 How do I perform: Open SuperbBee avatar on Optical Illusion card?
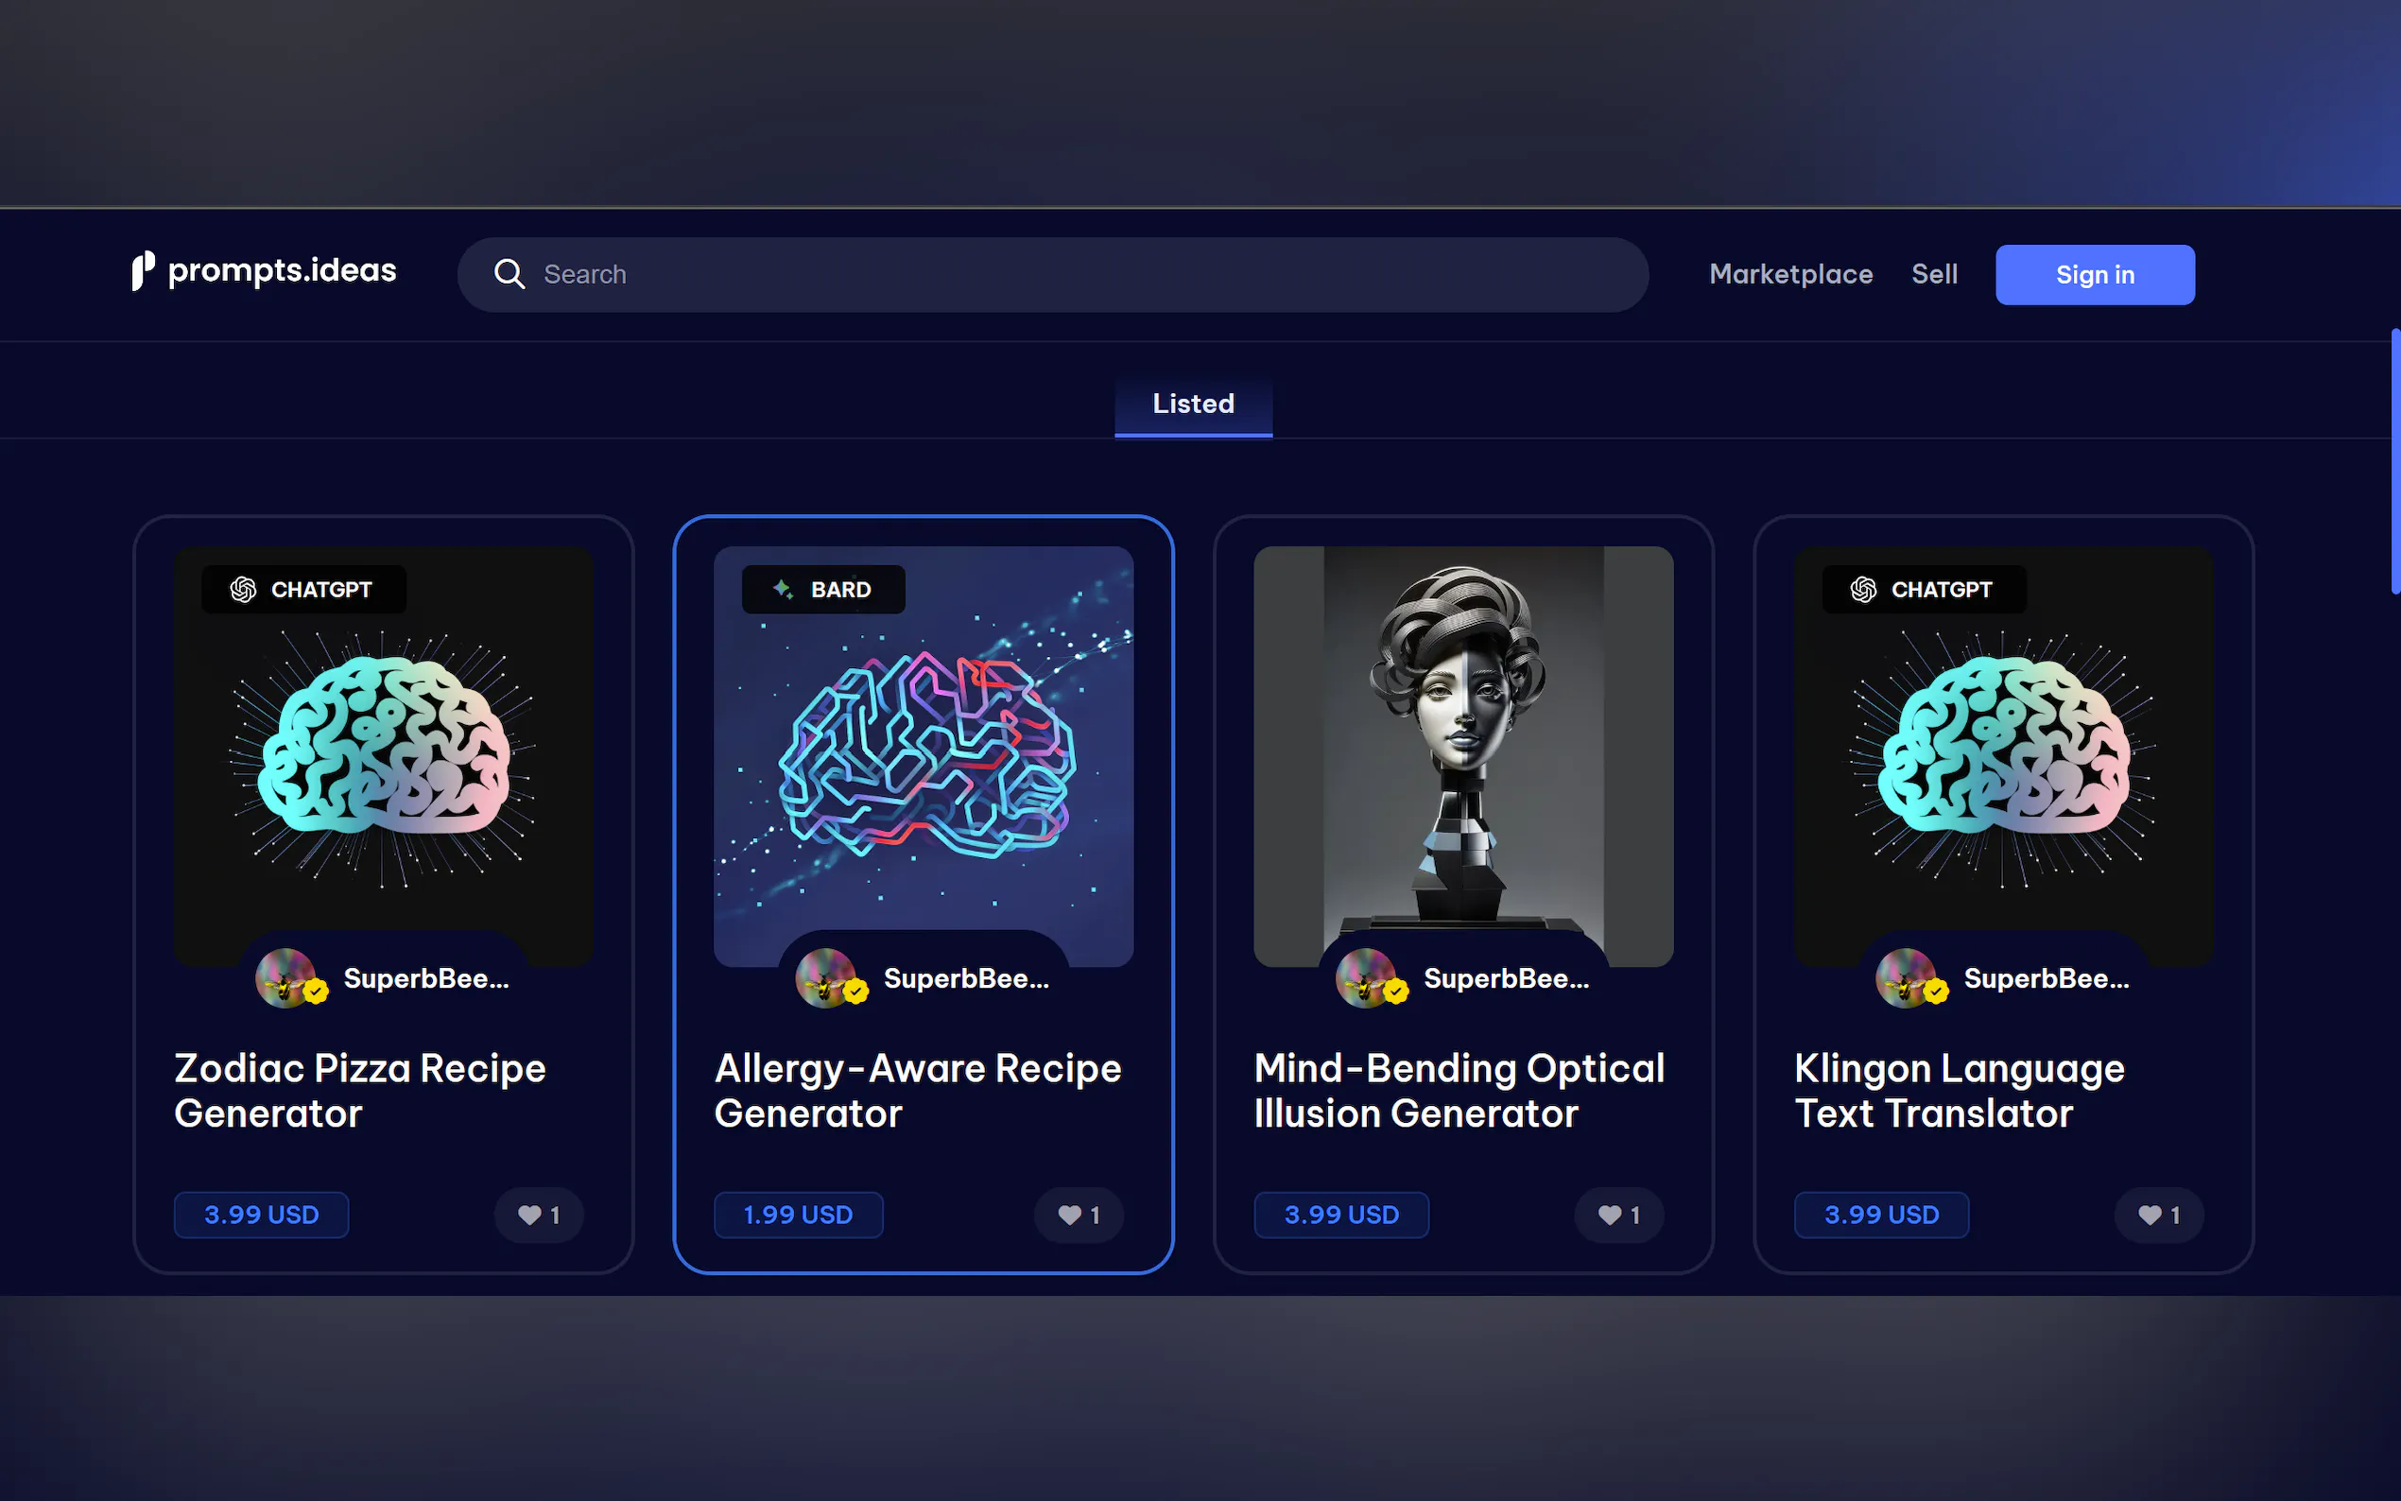pos(1367,978)
